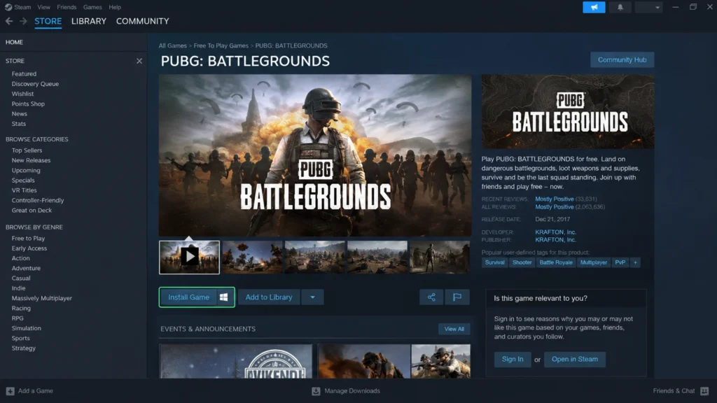717x403 pixels.
Task: Browse the Massively Multiplayer genre
Action: click(x=42, y=298)
